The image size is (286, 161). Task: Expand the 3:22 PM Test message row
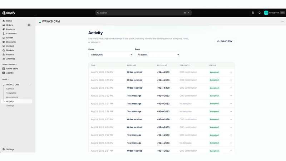pos(231,96)
